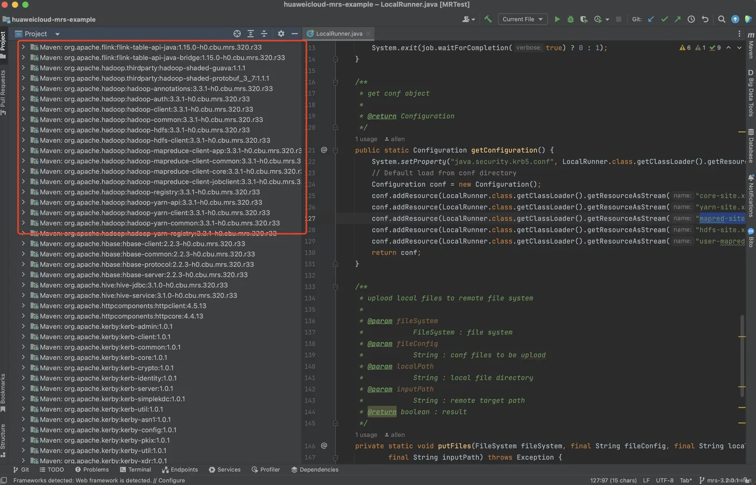Click the IDE update blue arrow icon

[x=735, y=19]
